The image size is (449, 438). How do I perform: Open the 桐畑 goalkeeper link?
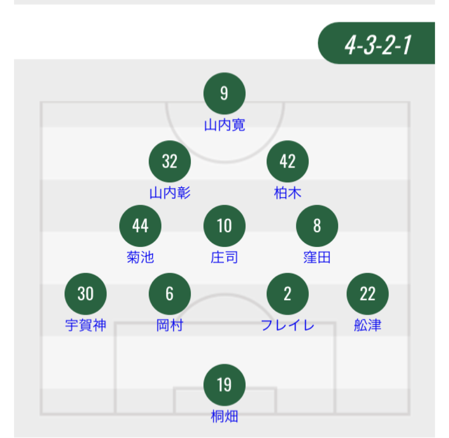click(224, 417)
